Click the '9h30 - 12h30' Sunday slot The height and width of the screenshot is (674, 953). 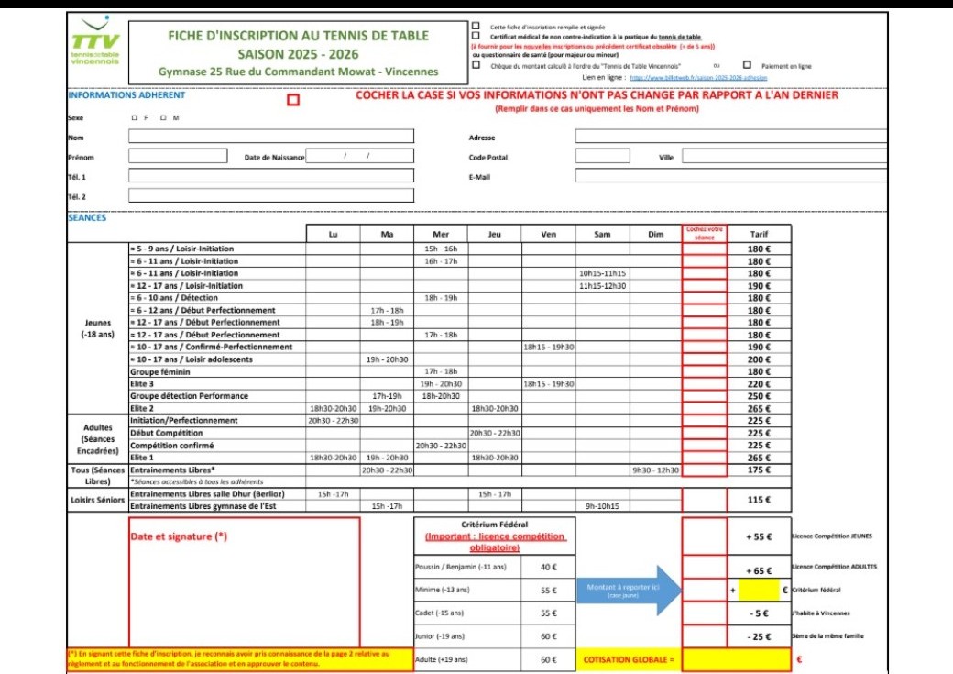click(x=656, y=470)
